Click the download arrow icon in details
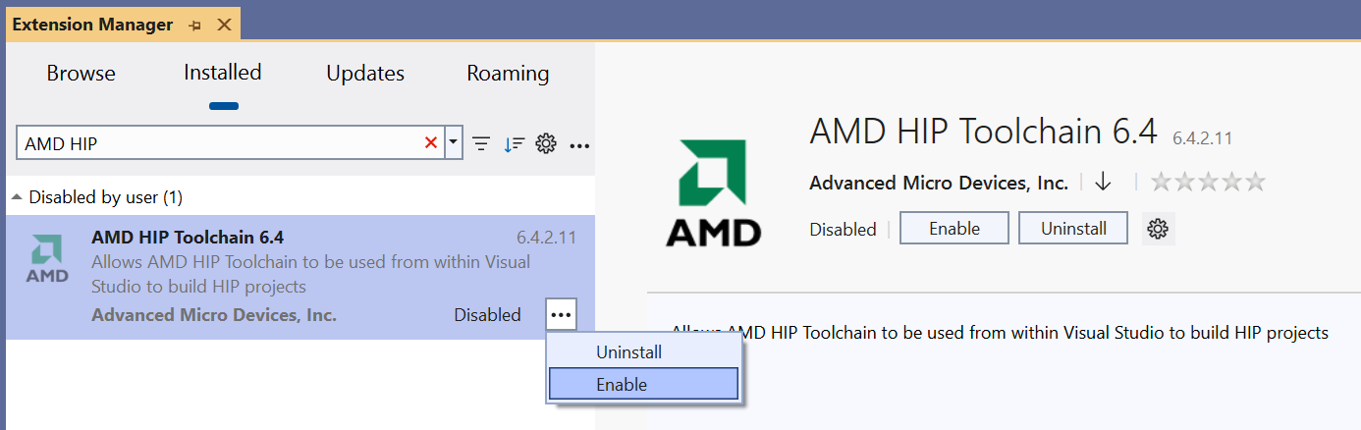 pyautogui.click(x=1103, y=182)
